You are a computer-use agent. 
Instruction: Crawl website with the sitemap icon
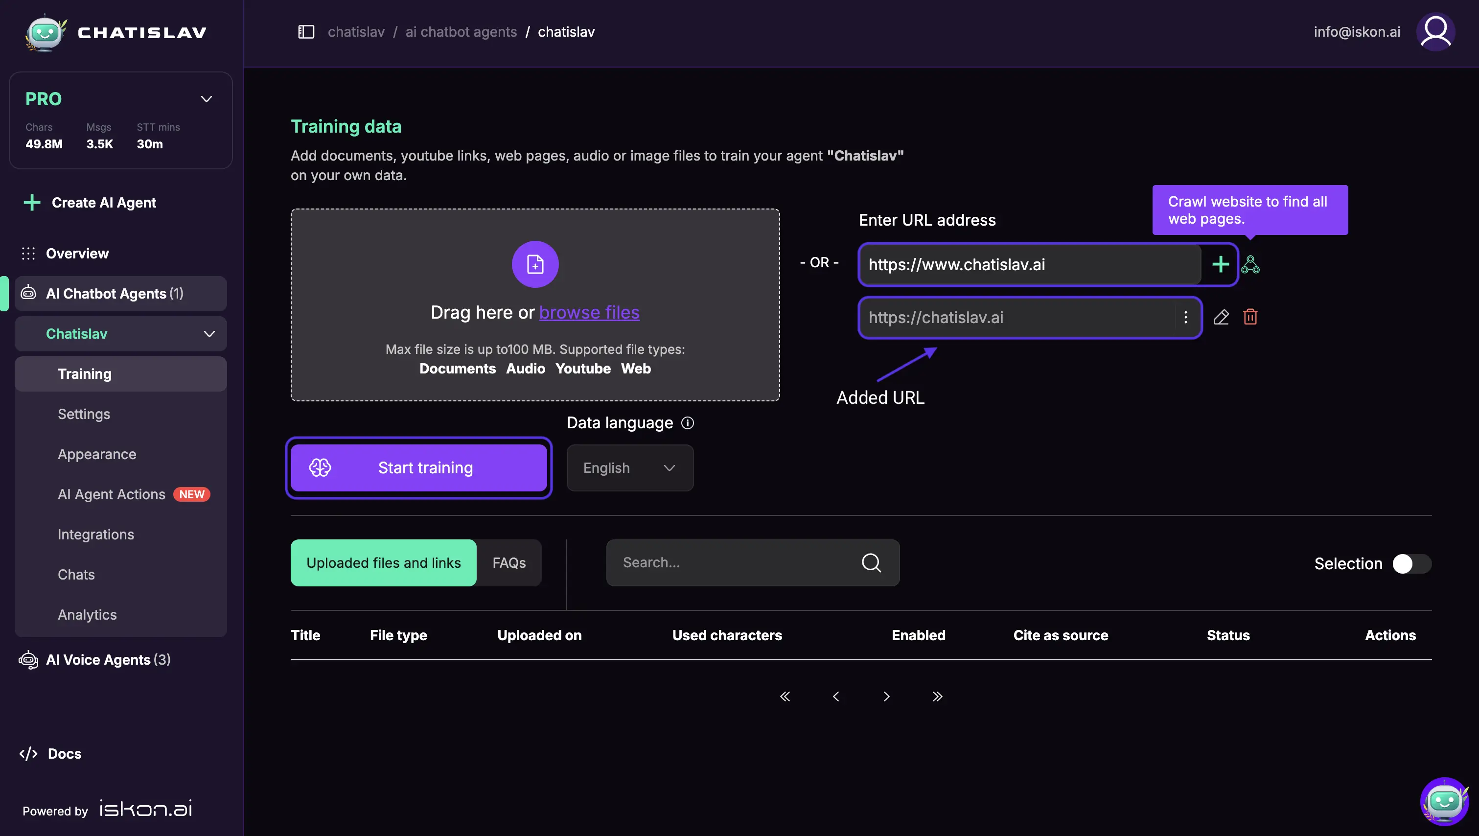click(x=1250, y=264)
